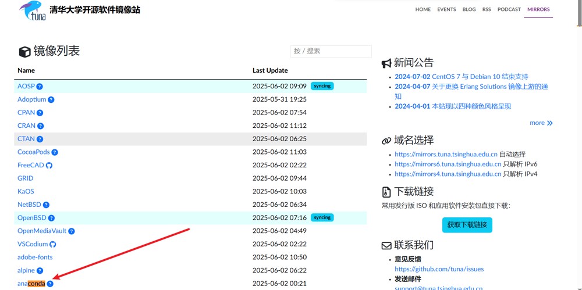Viewport: 582px width, 290px height.
Task: Open help icon next to CRAN
Action: (x=41, y=126)
